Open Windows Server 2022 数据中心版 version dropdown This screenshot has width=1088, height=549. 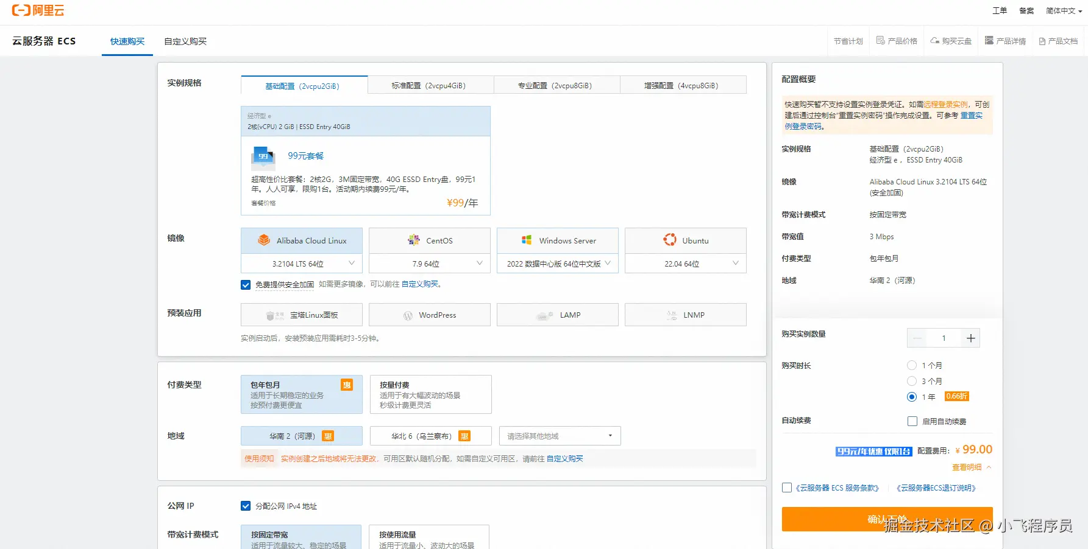pyautogui.click(x=558, y=264)
